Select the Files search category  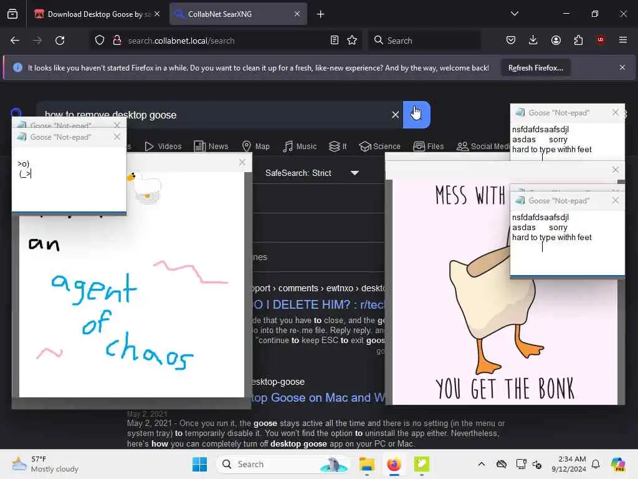tap(429, 146)
